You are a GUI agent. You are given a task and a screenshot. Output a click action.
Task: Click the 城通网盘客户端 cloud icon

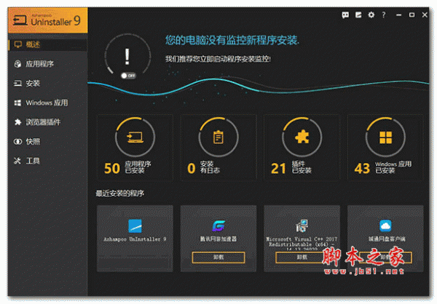click(385, 225)
